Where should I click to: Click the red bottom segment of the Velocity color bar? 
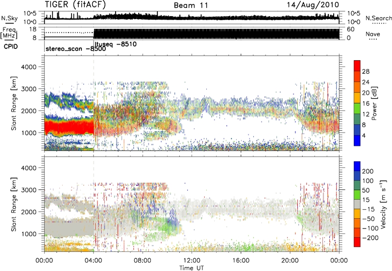(357, 242)
